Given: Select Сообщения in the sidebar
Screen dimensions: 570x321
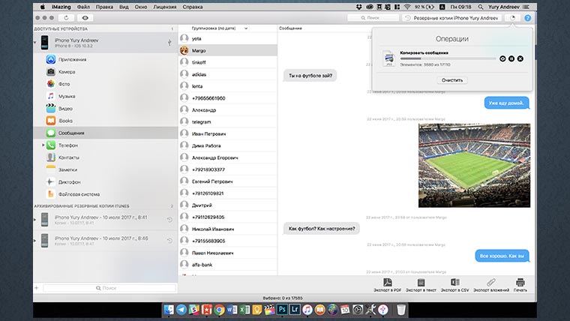Looking at the screenshot, I should (106, 133).
